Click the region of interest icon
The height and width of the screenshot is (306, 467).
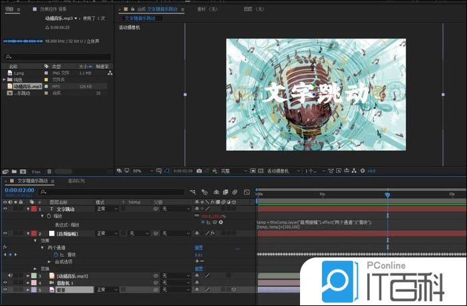click(x=168, y=171)
